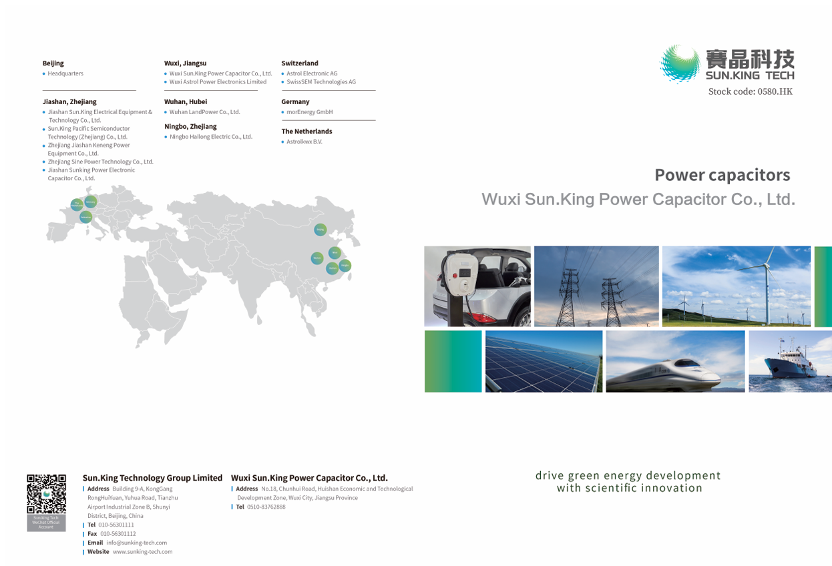Open the power transmission towers photo
Image resolution: width=832 pixels, height=566 pixels.
click(x=596, y=286)
